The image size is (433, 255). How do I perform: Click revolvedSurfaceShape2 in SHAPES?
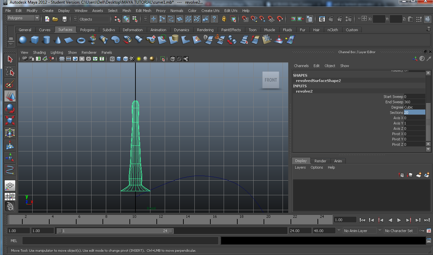(x=318, y=81)
